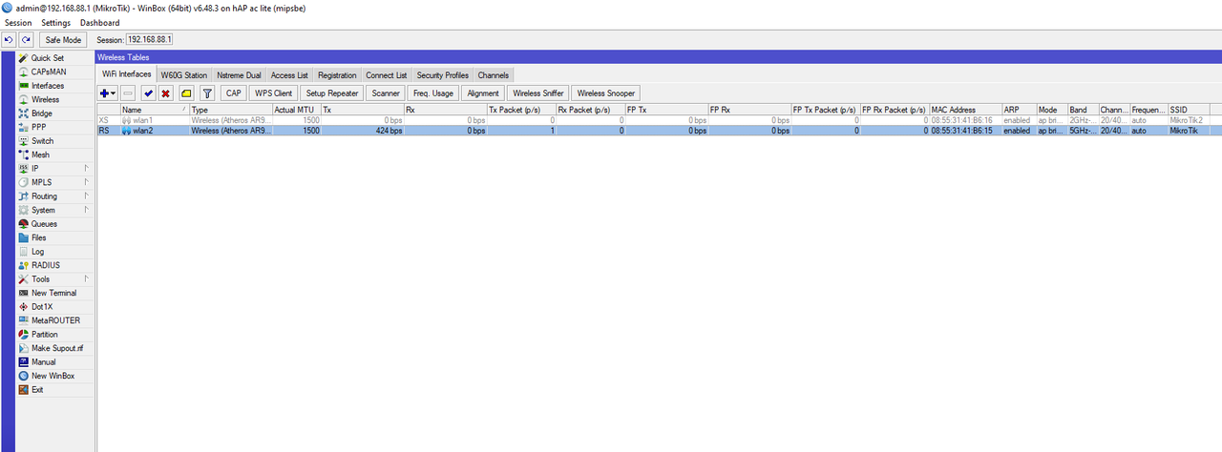1222x452 pixels.
Task: Click the Scanner button
Action: 386,93
